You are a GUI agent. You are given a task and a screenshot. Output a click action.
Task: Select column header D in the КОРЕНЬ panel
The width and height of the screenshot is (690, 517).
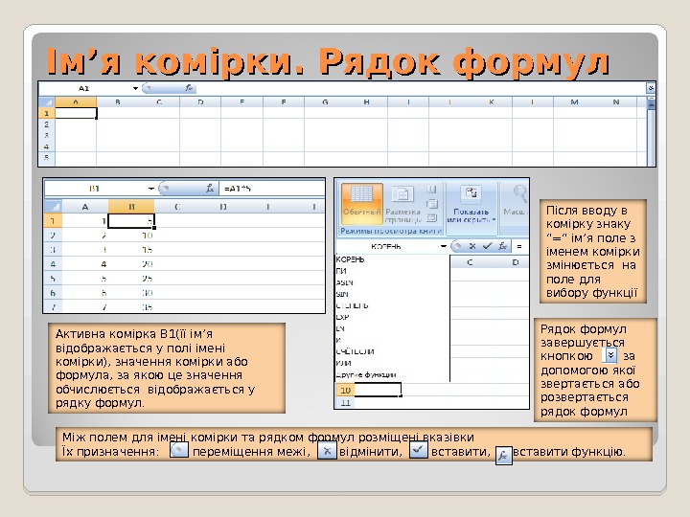click(515, 262)
